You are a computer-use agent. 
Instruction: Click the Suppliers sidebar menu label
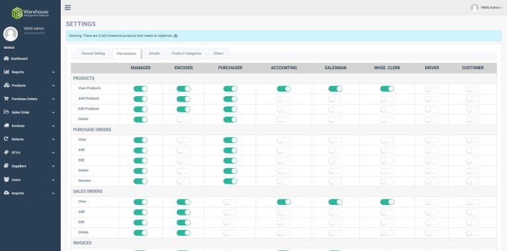click(19, 166)
